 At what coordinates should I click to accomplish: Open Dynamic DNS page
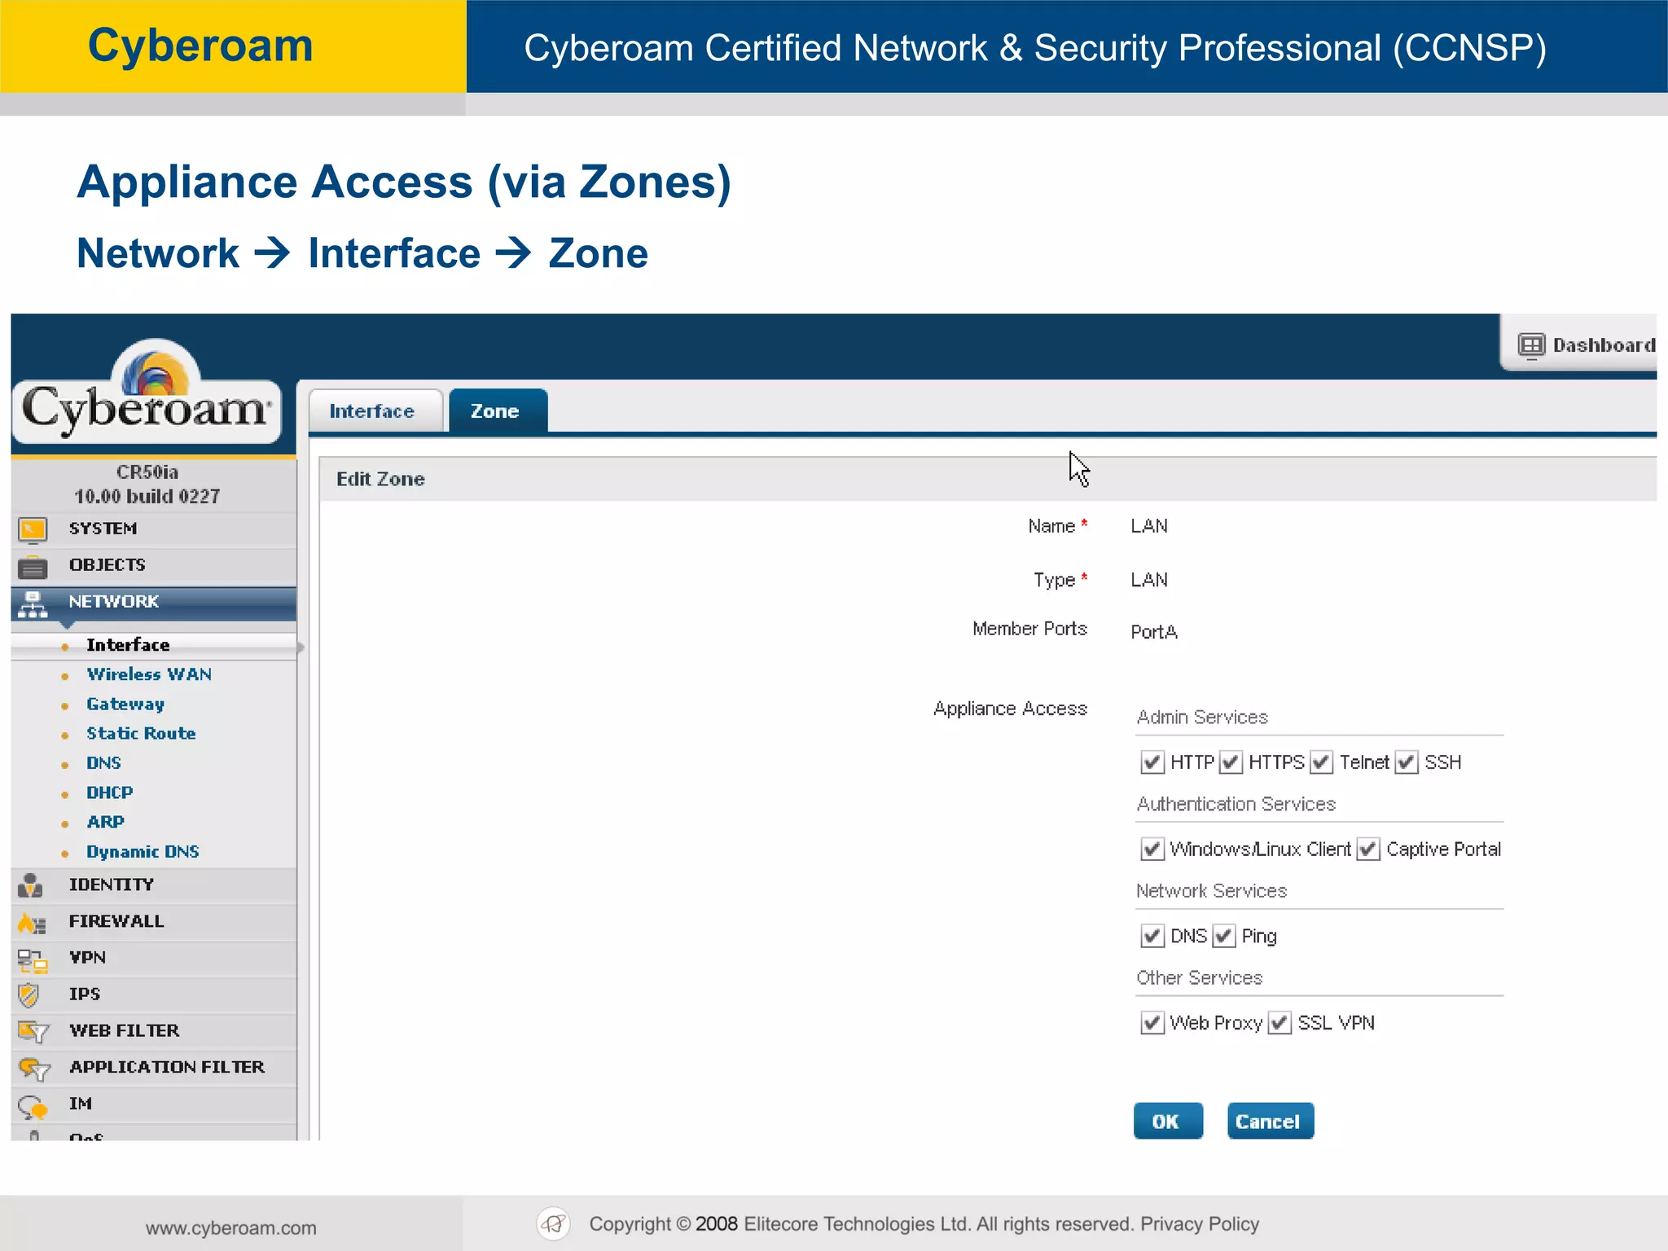[143, 852]
